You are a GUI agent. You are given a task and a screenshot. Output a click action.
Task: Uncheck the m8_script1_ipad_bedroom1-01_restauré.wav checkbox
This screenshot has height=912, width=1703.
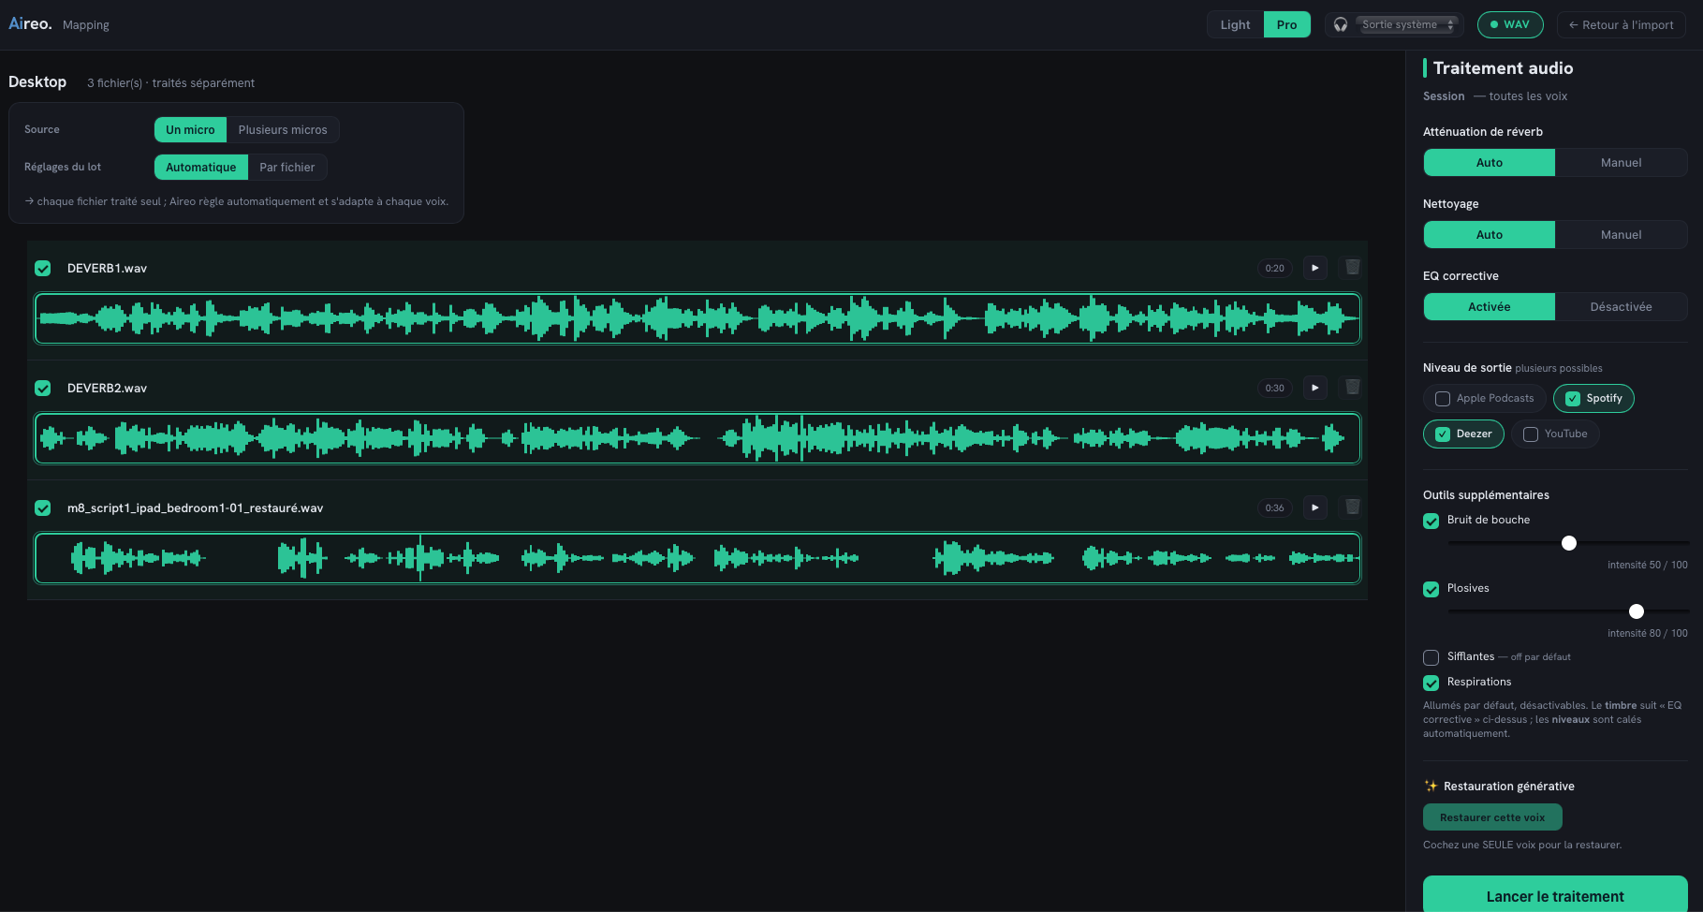(43, 508)
